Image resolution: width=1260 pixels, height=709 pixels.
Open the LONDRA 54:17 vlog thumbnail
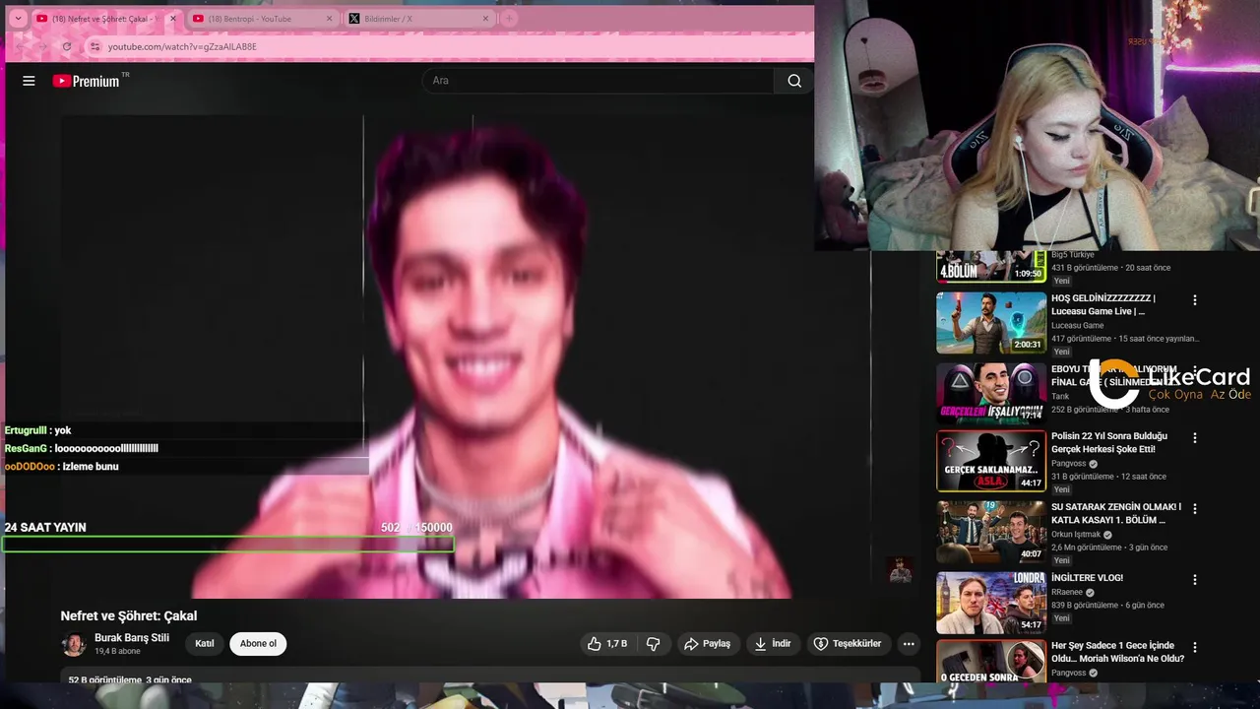click(991, 603)
